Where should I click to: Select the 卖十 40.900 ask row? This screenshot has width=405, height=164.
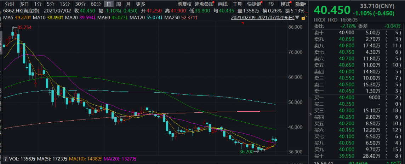(358, 33)
